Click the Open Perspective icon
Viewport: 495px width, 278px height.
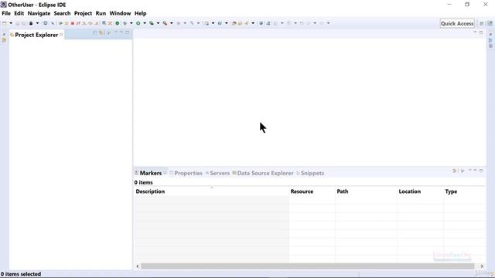coord(482,23)
